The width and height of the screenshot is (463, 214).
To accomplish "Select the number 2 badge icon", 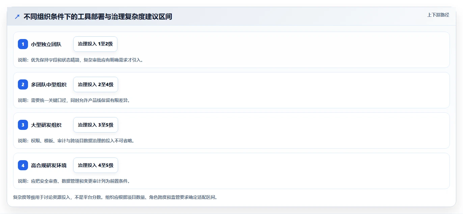I will click(23, 84).
